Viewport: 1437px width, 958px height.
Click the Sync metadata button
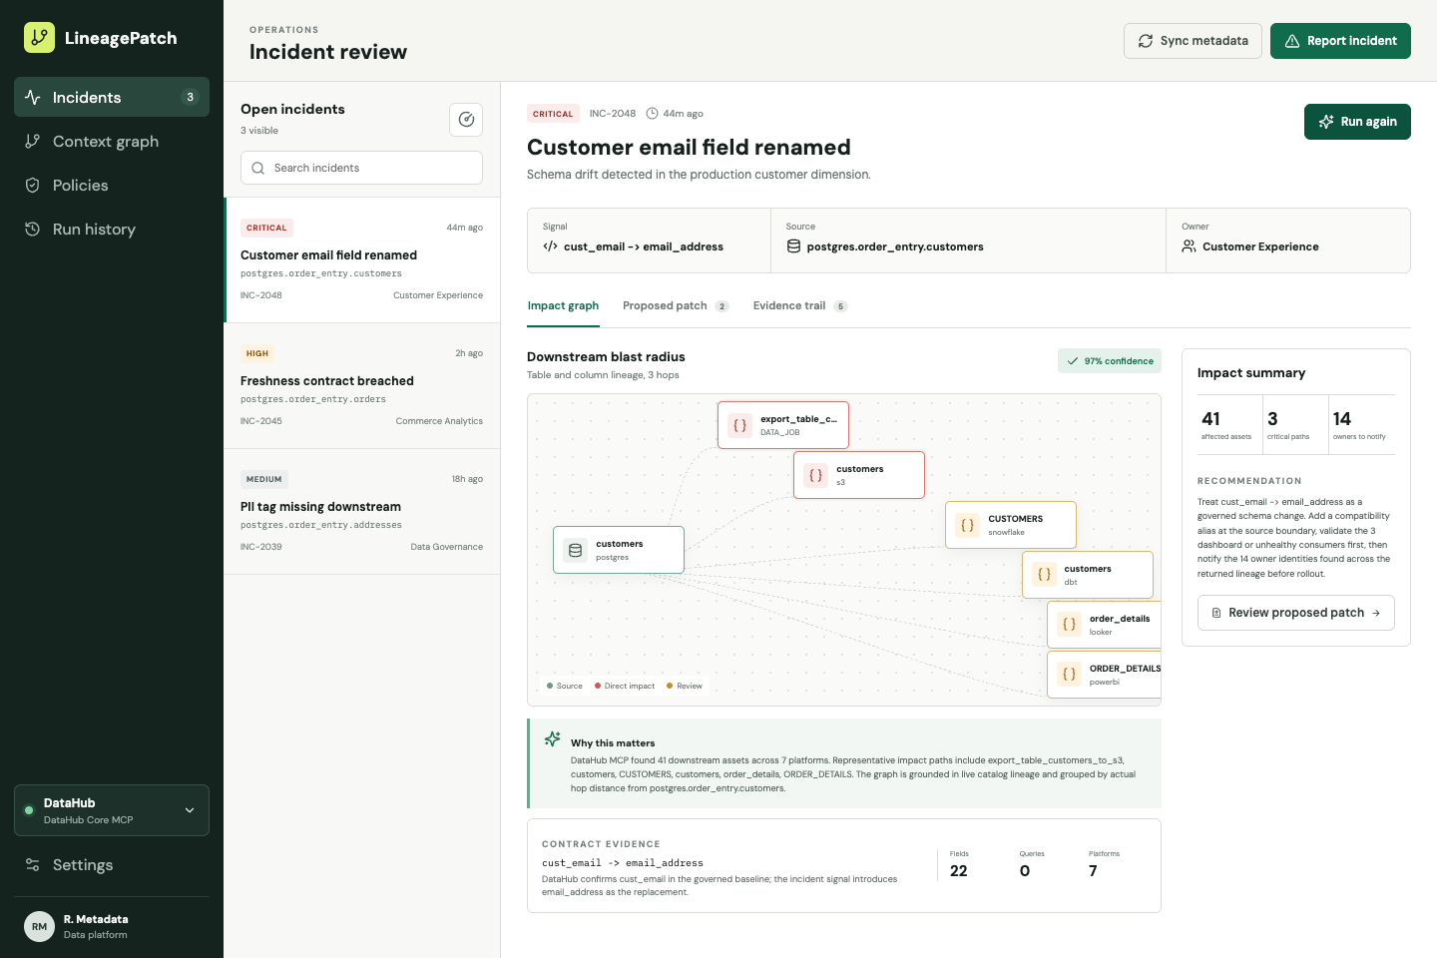tap(1193, 41)
